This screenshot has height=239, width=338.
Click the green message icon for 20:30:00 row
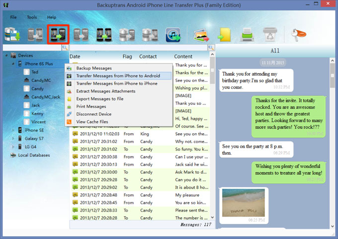(x=75, y=172)
